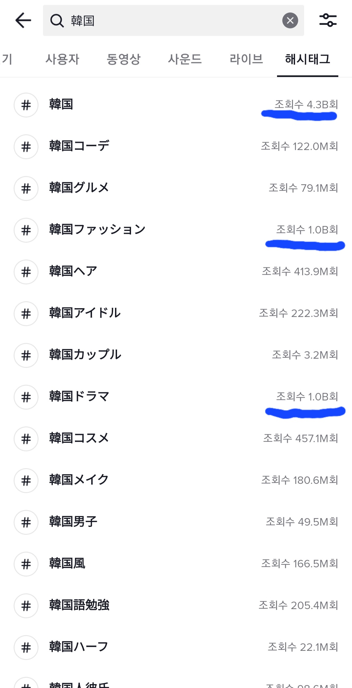Viewport: 352px width, 688px height.
Task: Open the 韓国ファッション hashtag
Action: (97, 230)
